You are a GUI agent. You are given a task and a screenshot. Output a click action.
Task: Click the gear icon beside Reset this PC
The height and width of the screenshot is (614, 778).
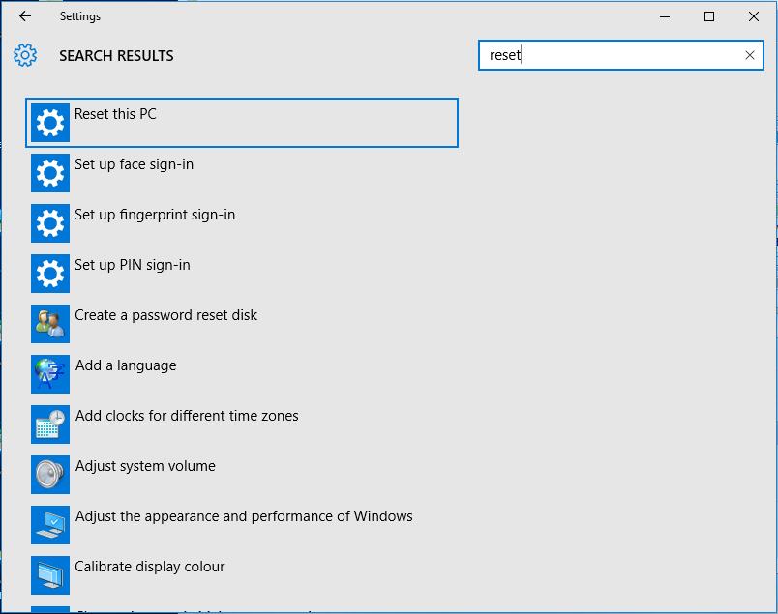point(50,123)
